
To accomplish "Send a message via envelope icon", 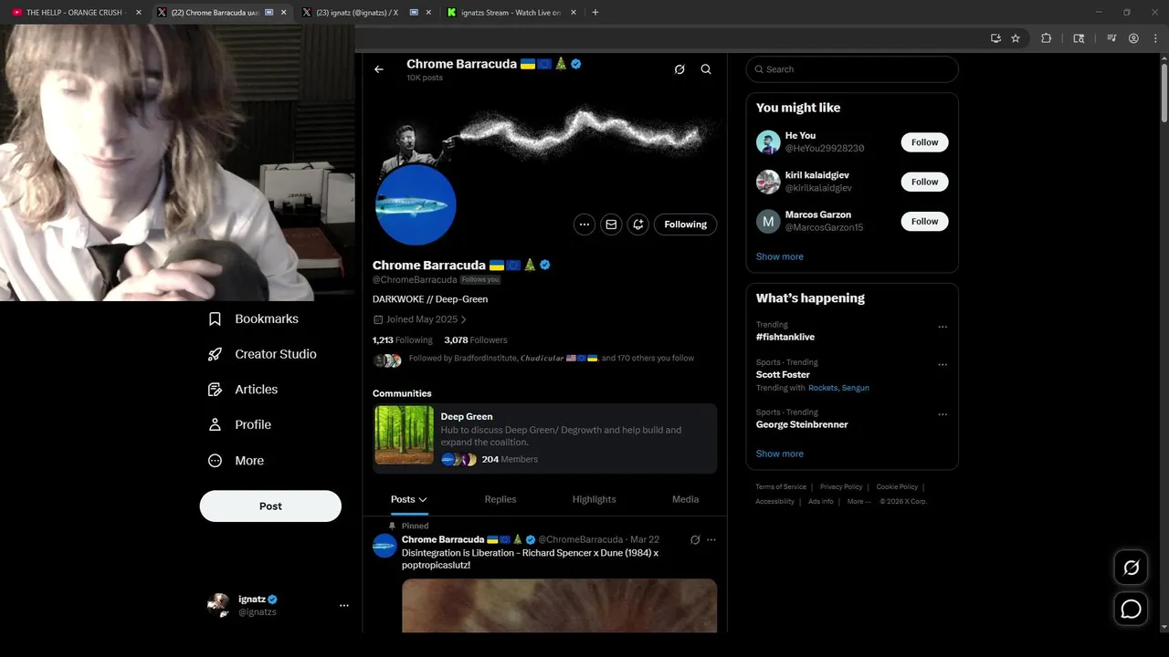I will (x=611, y=224).
